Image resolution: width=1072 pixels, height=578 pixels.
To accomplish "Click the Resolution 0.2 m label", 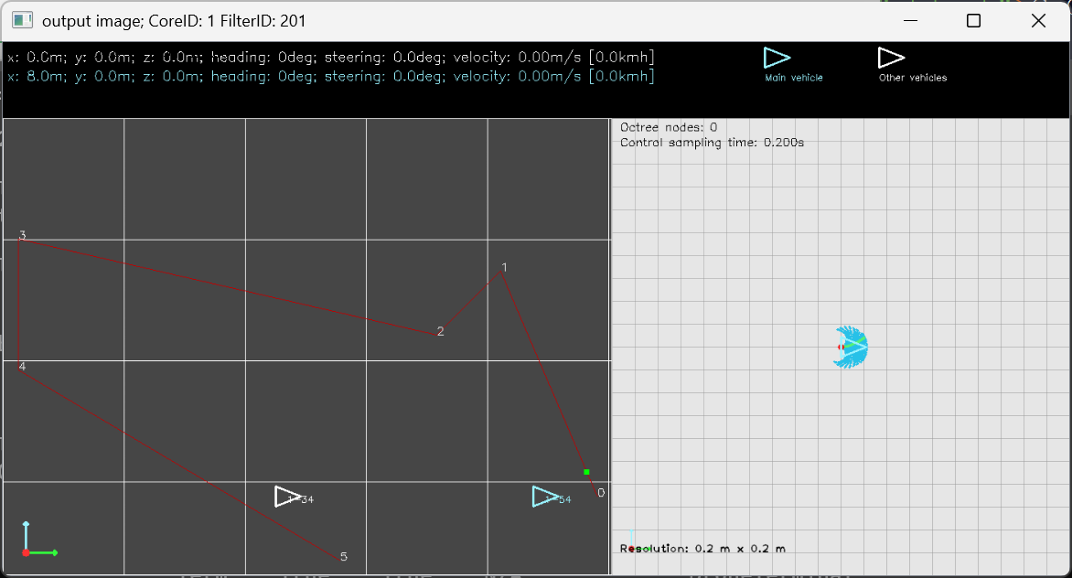I will (x=702, y=549).
